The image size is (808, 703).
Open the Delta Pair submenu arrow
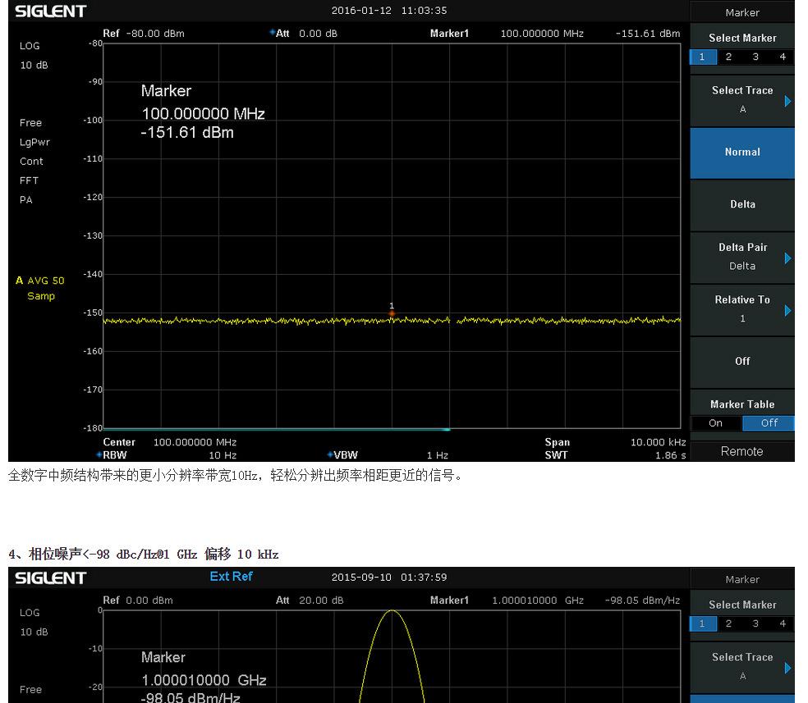click(x=788, y=258)
